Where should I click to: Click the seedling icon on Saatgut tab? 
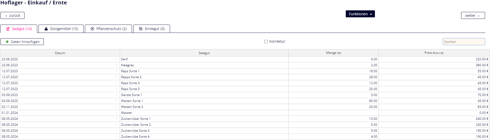8,29
